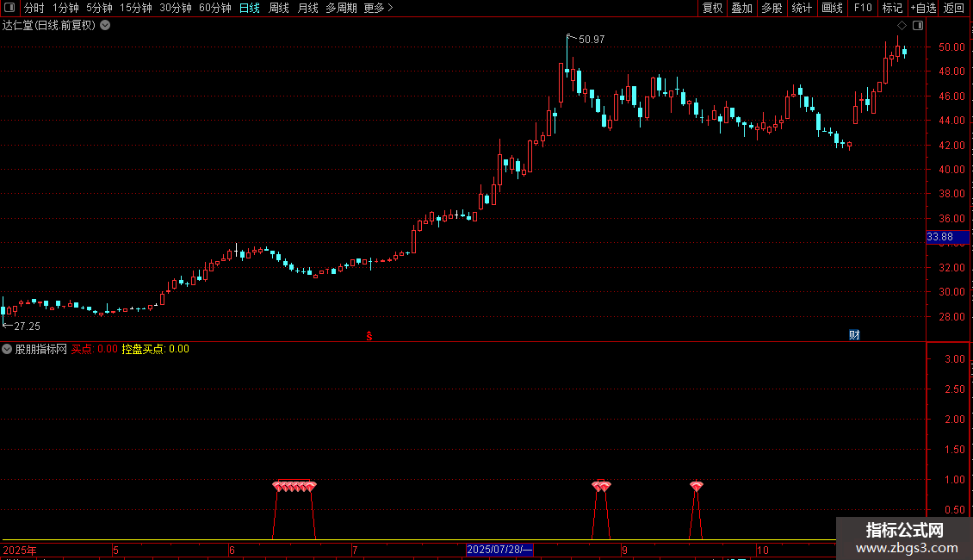The height and width of the screenshot is (560, 973).
Task: Click the panel layout icon at top-left
Action: pos(9,8)
